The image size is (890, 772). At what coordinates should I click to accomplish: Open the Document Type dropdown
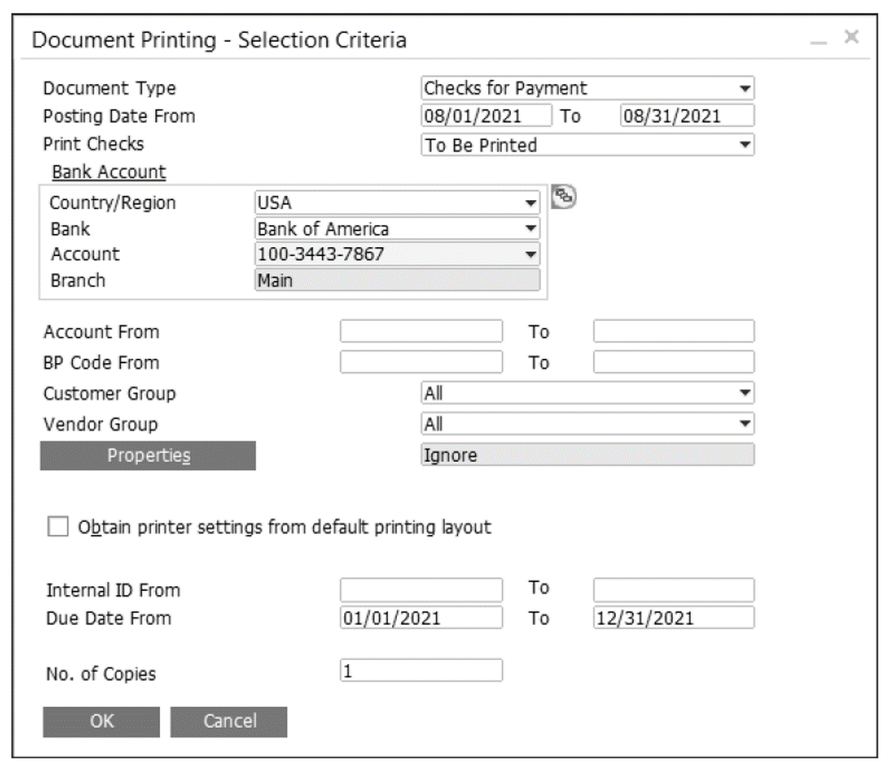pyautogui.click(x=746, y=89)
